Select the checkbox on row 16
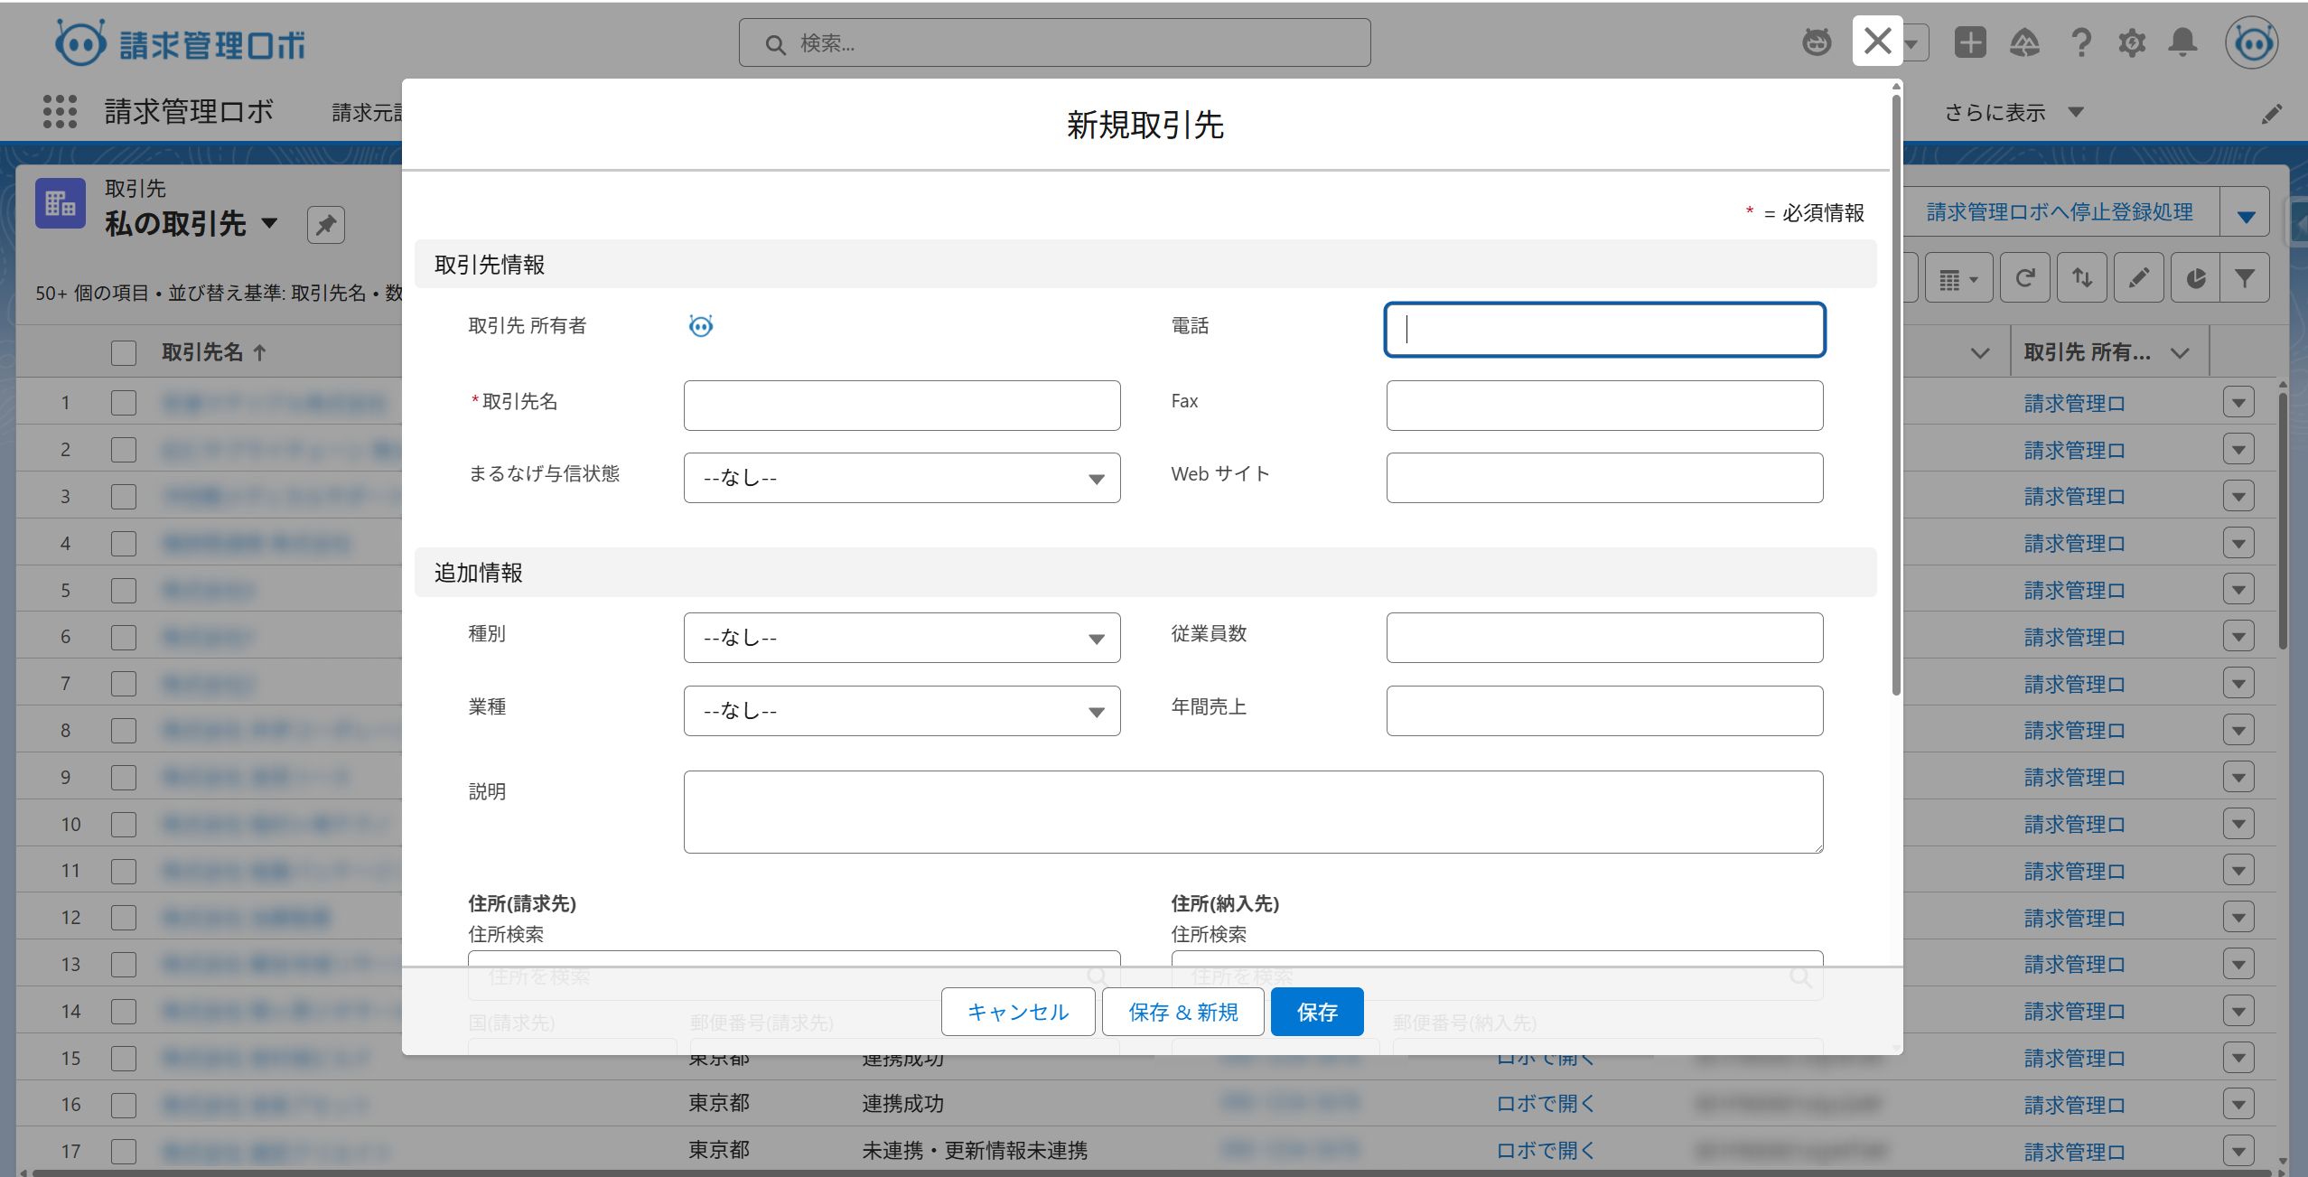Screen dimensions: 2308x1177 pyautogui.click(x=124, y=1106)
